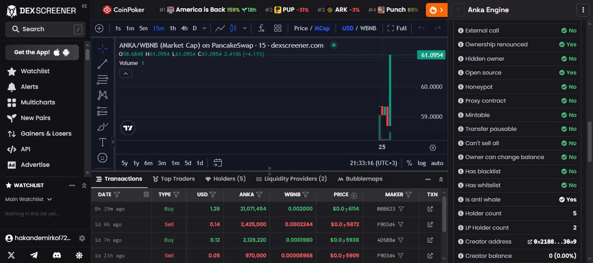The height and width of the screenshot is (263, 593).
Task: Open transaction link for B08623 row
Action: pyautogui.click(x=430, y=209)
